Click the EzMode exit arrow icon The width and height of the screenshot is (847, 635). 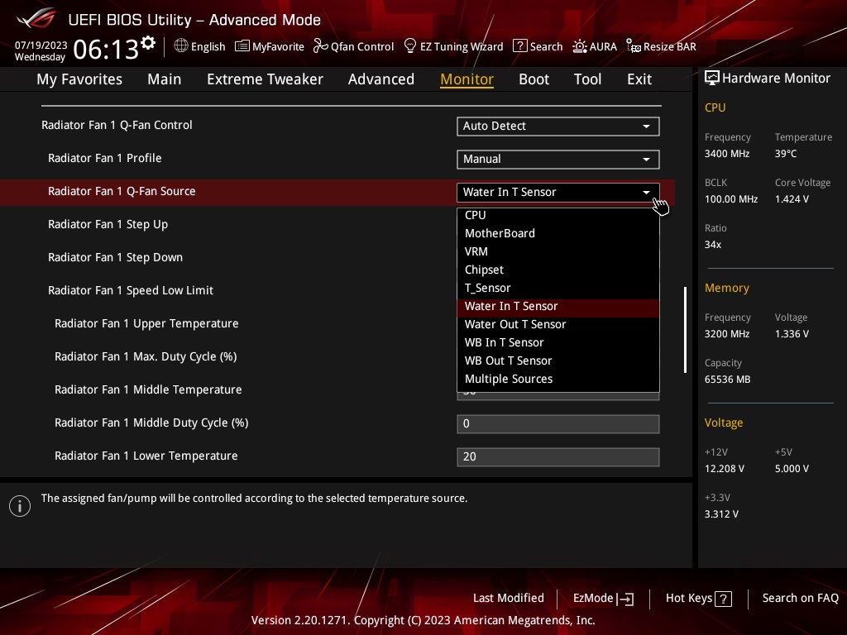coord(625,599)
